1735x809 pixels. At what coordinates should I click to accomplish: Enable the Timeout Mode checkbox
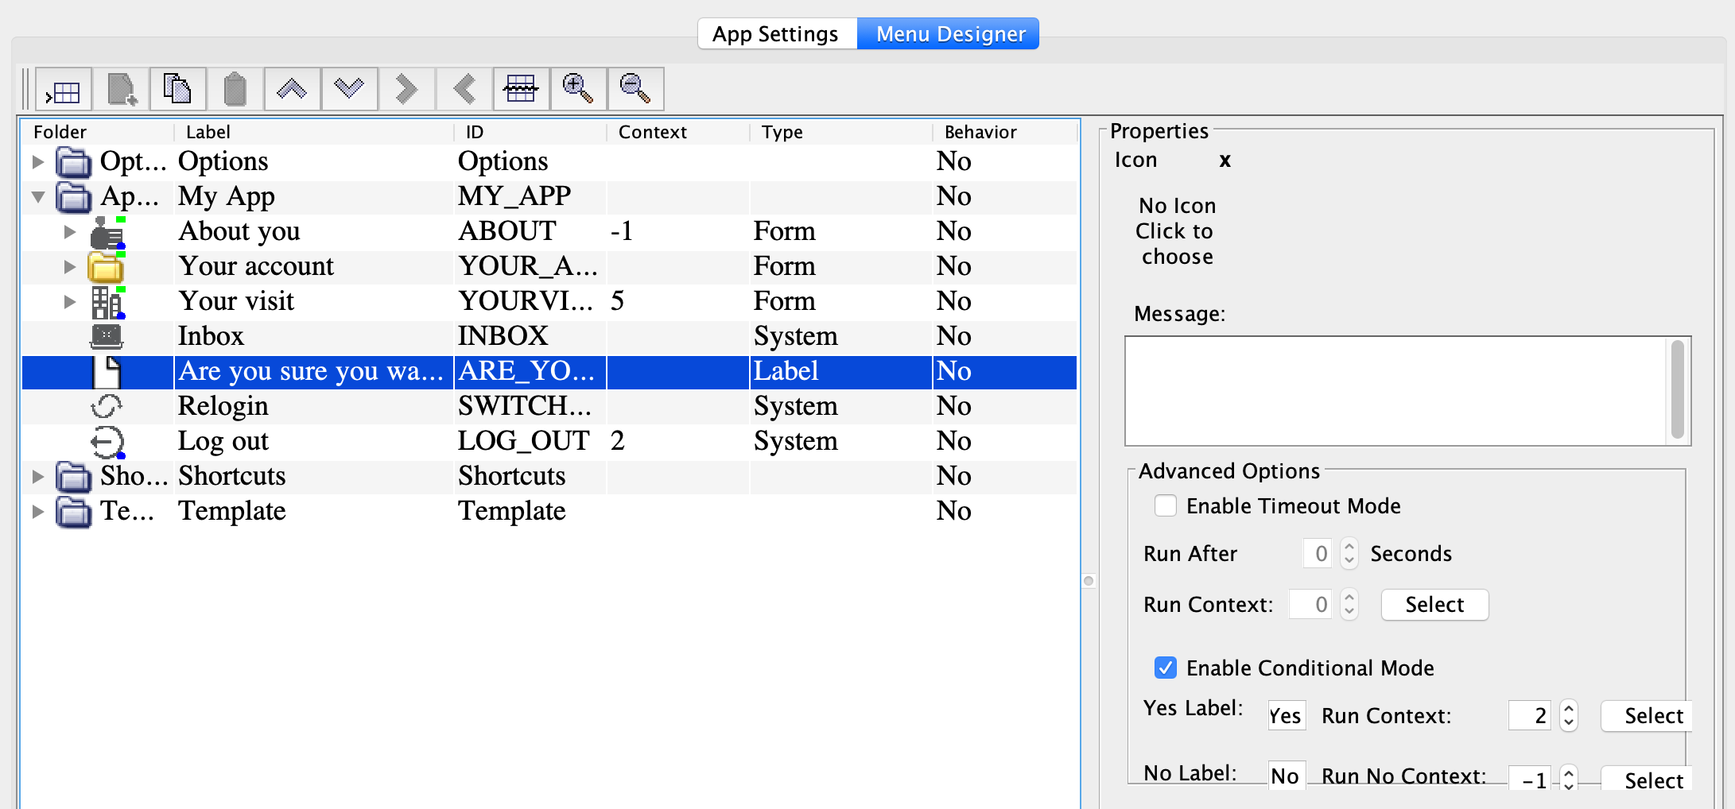click(x=1166, y=506)
